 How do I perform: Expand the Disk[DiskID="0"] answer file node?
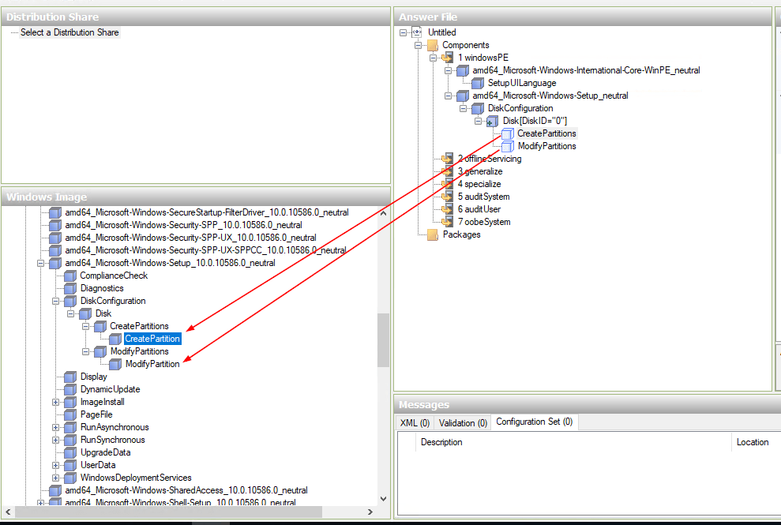(x=479, y=121)
